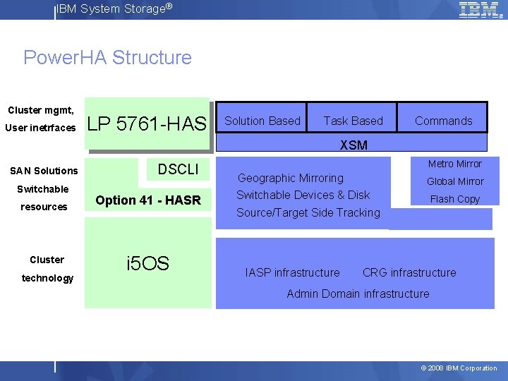Click the LP 5761-HAS block
The height and width of the screenshot is (381, 508).
click(147, 123)
